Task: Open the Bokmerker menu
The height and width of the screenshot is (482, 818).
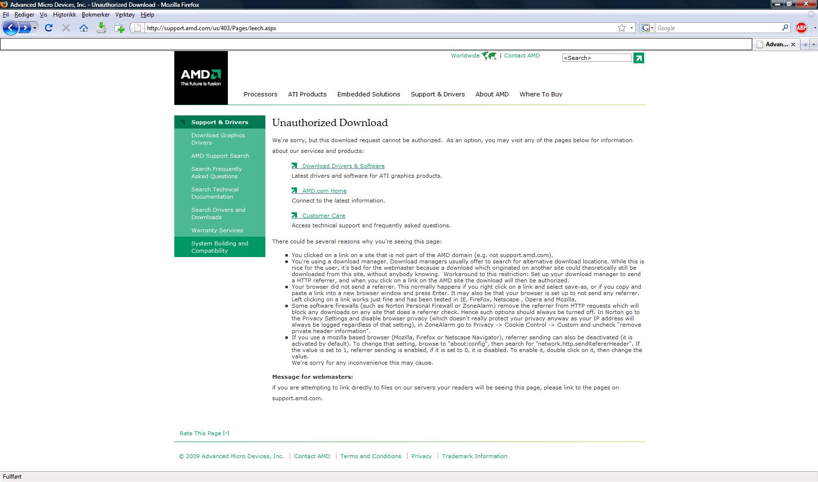Action: click(95, 15)
